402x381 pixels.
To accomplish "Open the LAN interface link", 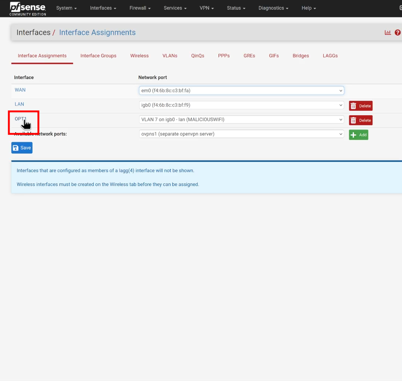I will click(19, 104).
